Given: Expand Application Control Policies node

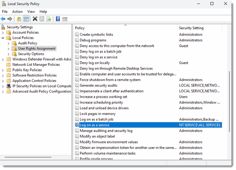Looking at the screenshot, I should [x=3, y=81].
